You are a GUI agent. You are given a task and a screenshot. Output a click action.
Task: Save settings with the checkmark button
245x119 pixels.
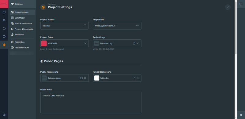(228, 7)
